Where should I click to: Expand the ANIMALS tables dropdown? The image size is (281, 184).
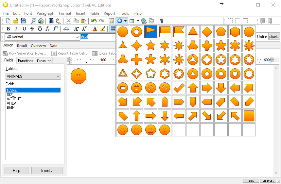point(58,76)
